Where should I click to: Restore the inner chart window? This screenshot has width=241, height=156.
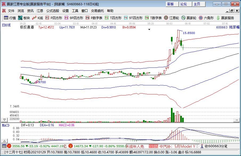pos(232,11)
